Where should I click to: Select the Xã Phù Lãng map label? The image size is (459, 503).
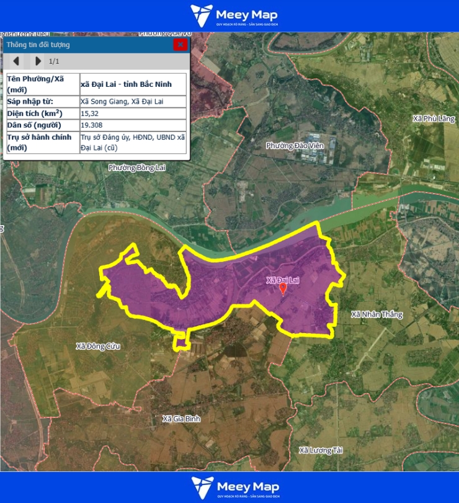pos(434,118)
